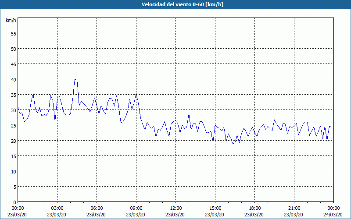Select the '55' y-axis label

pyautogui.click(x=14, y=34)
